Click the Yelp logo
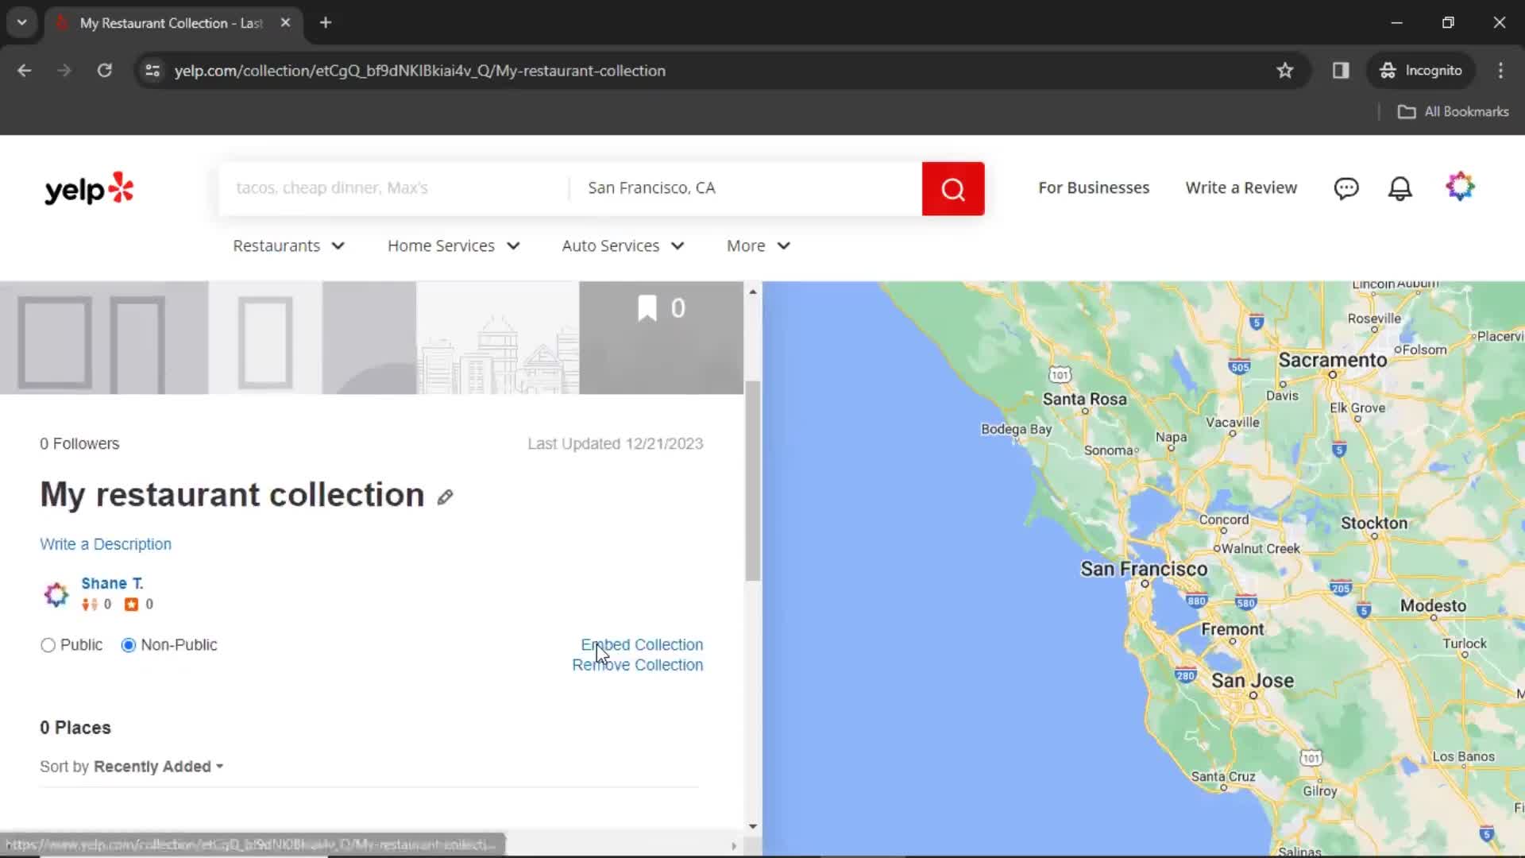The height and width of the screenshot is (858, 1525). coord(89,189)
